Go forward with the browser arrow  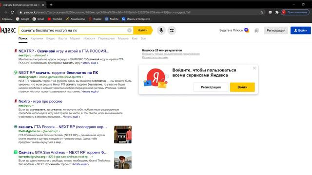point(5,12)
